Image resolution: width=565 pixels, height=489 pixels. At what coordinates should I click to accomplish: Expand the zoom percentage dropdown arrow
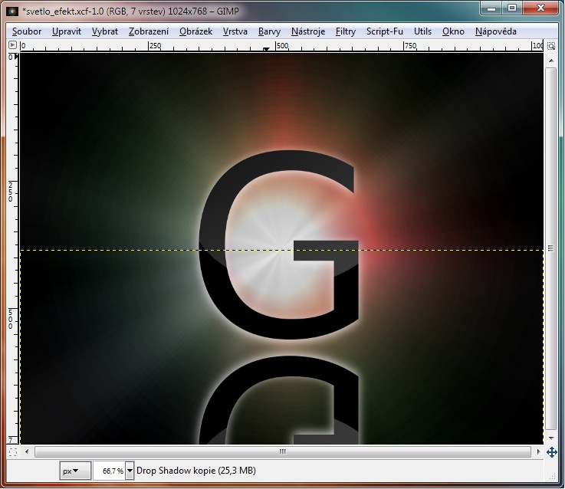[x=130, y=471]
